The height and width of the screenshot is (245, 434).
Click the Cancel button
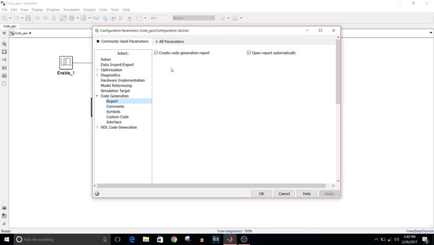[x=284, y=193]
